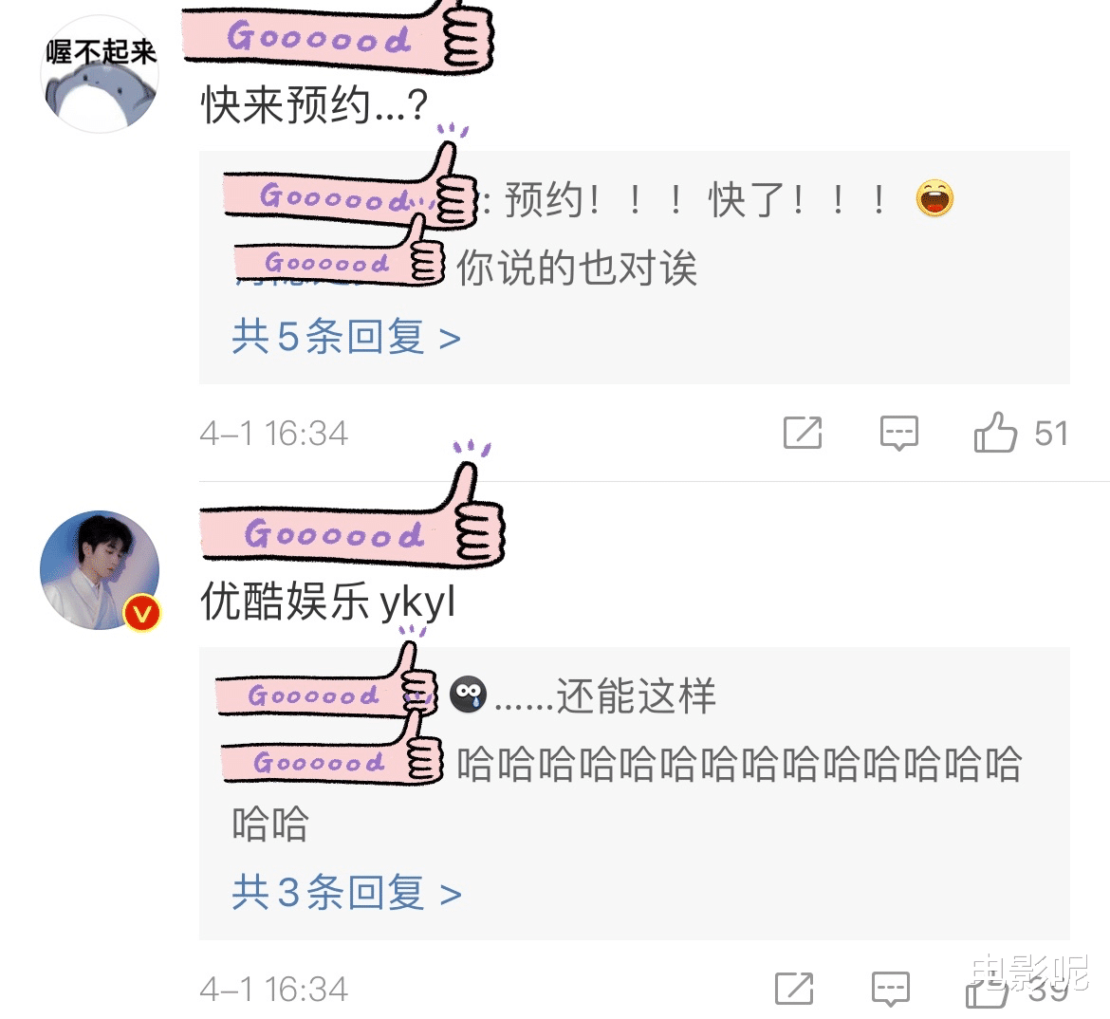1110x1019 pixels.
Task: Tap the orange verified V badge
Action: click(141, 613)
